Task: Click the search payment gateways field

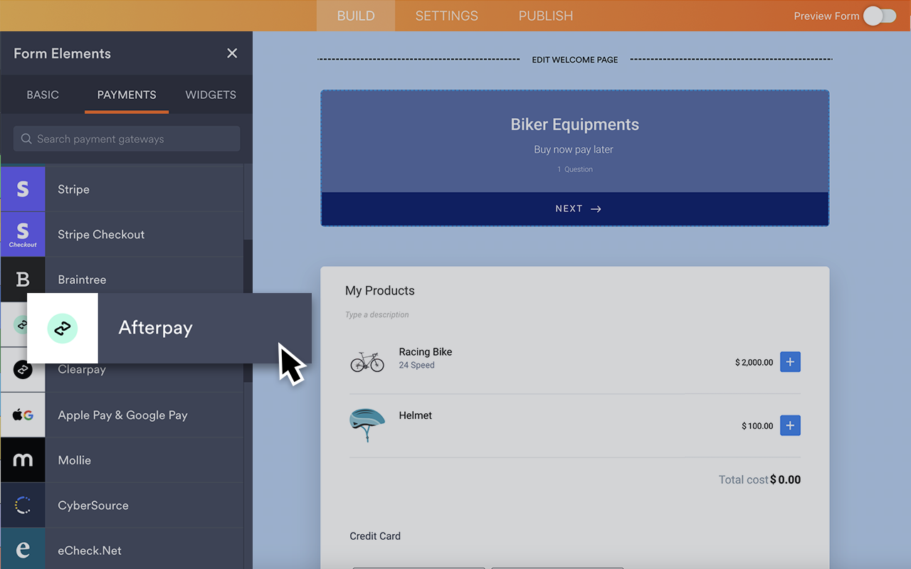Action: [x=125, y=139]
